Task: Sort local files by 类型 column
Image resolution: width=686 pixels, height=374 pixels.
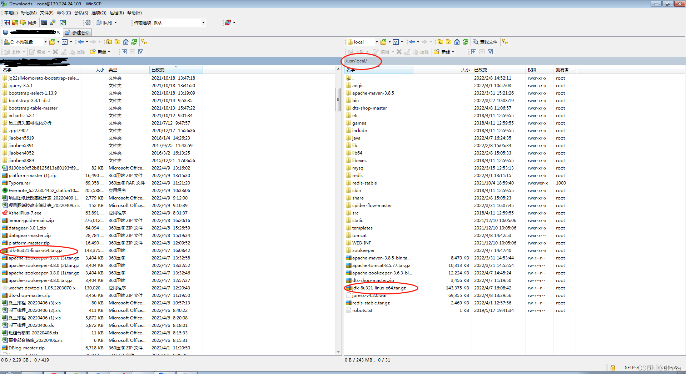Action: 128,70
